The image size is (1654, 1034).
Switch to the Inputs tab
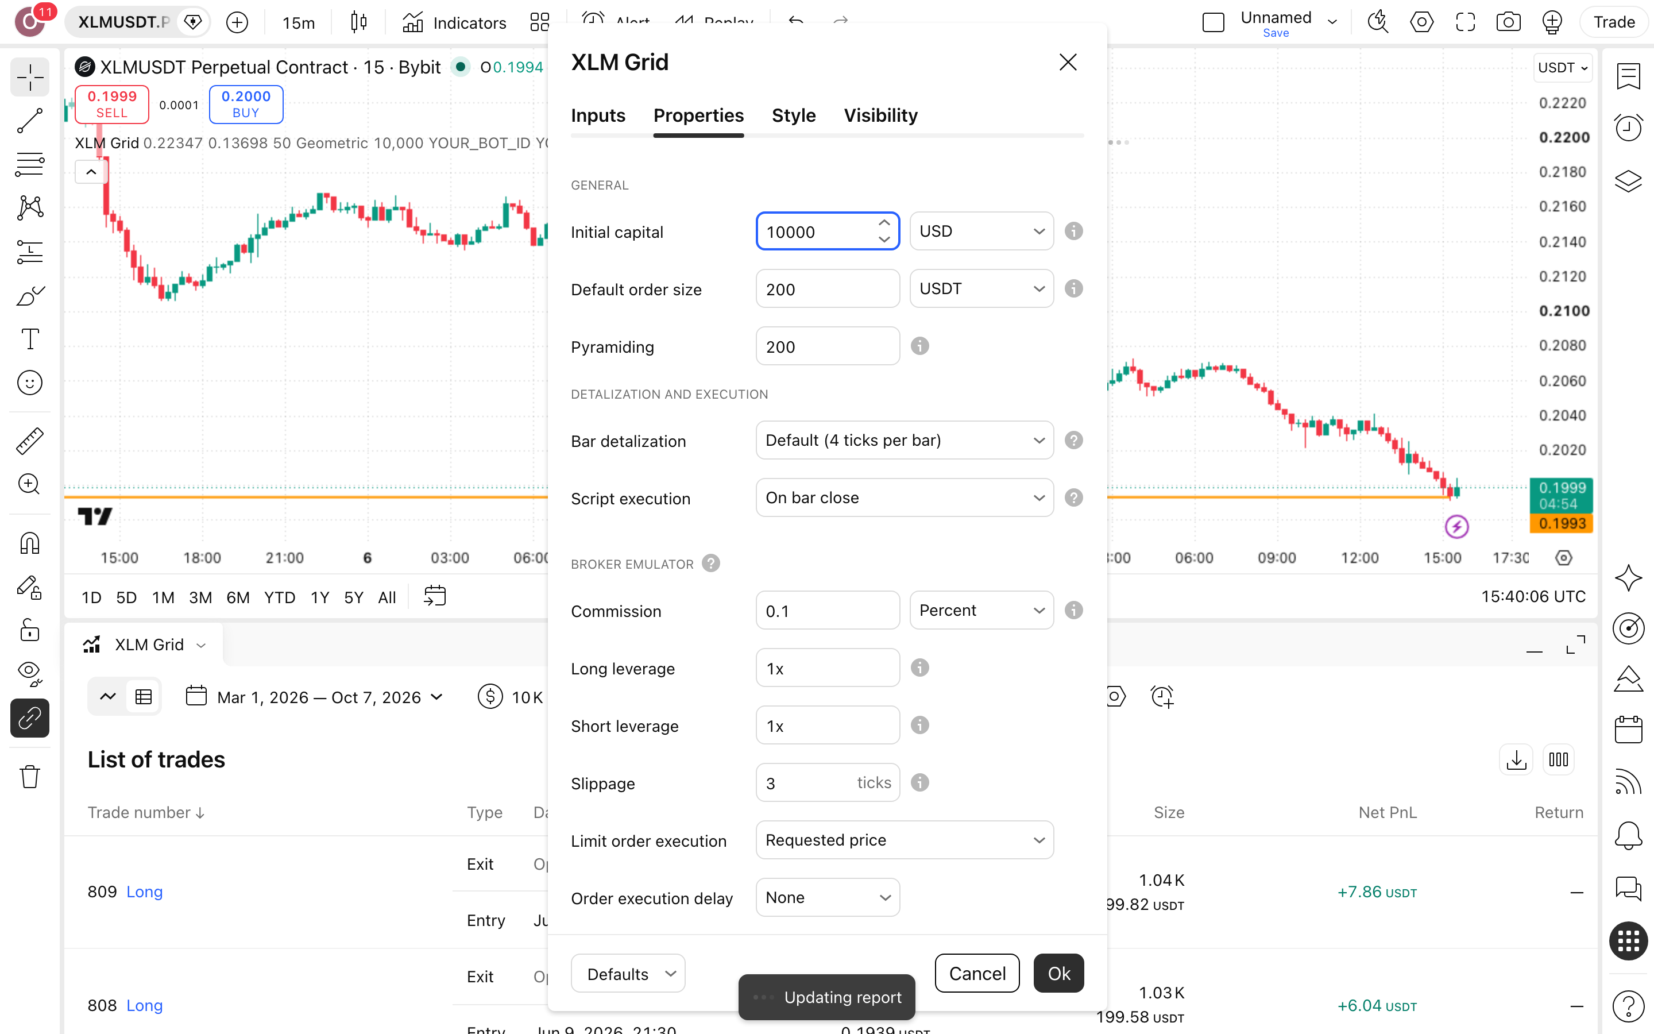coord(598,115)
